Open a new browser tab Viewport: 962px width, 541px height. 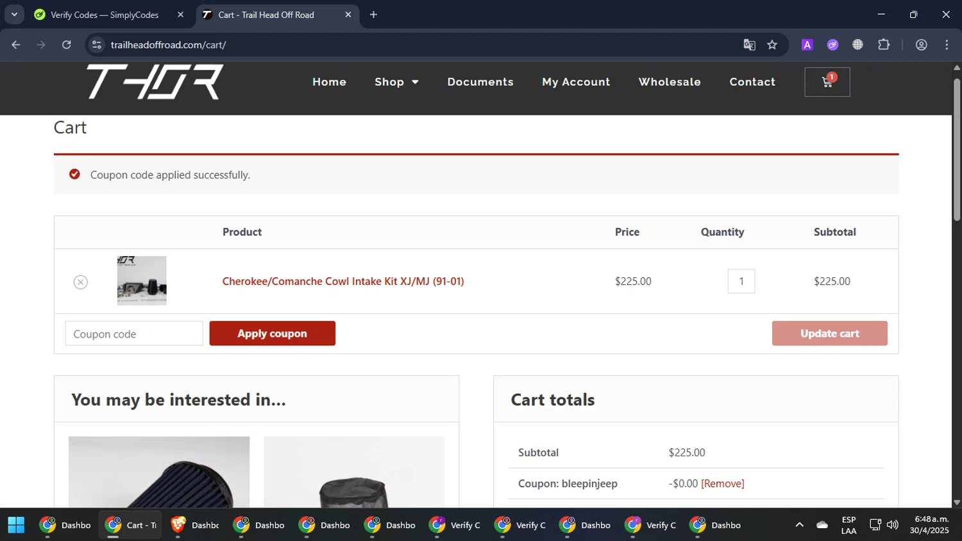click(x=374, y=15)
